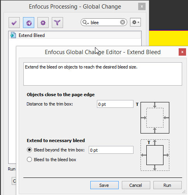Open the gear options dropdown menu
The image size is (188, 195).
coord(135,22)
